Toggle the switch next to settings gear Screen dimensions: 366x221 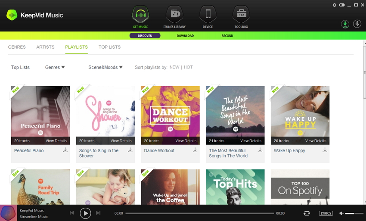tap(342, 5)
